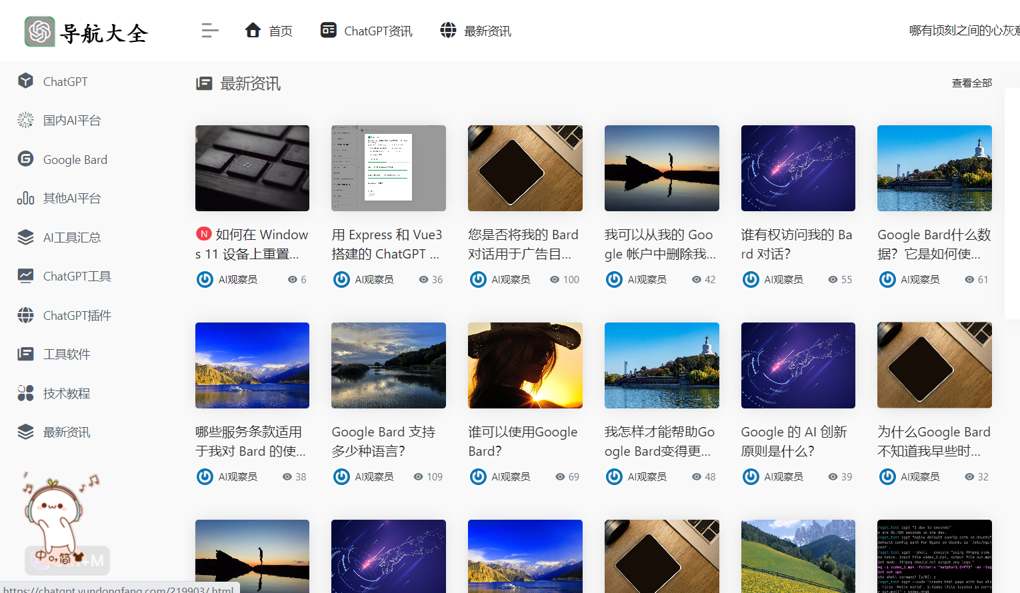This screenshot has height=593, width=1020.
Task: Click the 技术教程 grid icon
Action: [x=25, y=393]
